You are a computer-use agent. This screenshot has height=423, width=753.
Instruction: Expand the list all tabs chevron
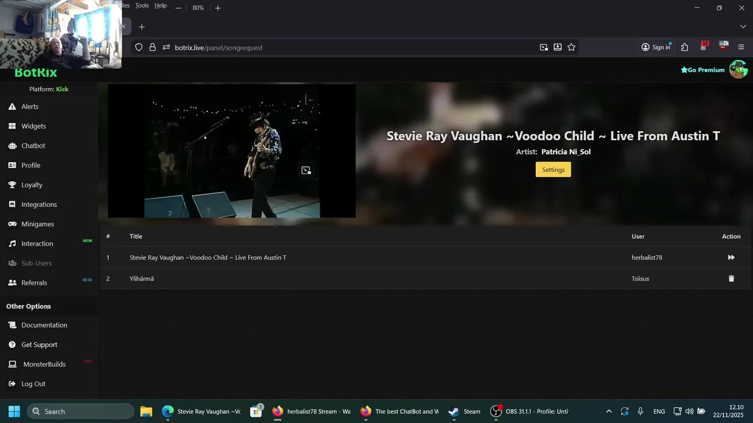[x=743, y=26]
